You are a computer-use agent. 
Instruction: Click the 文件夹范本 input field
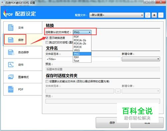pos(80,91)
